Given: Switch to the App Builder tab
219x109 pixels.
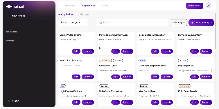Looking at the screenshot, I should [x=88, y=6].
